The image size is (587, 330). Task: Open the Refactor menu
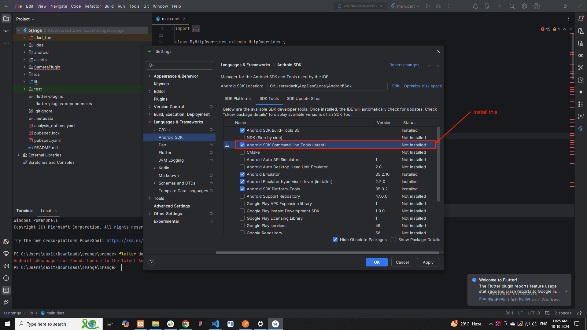click(x=92, y=6)
